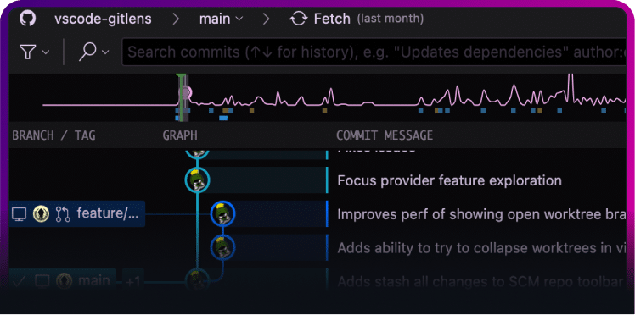
Task: Expand the search options chevron
Action: click(105, 52)
